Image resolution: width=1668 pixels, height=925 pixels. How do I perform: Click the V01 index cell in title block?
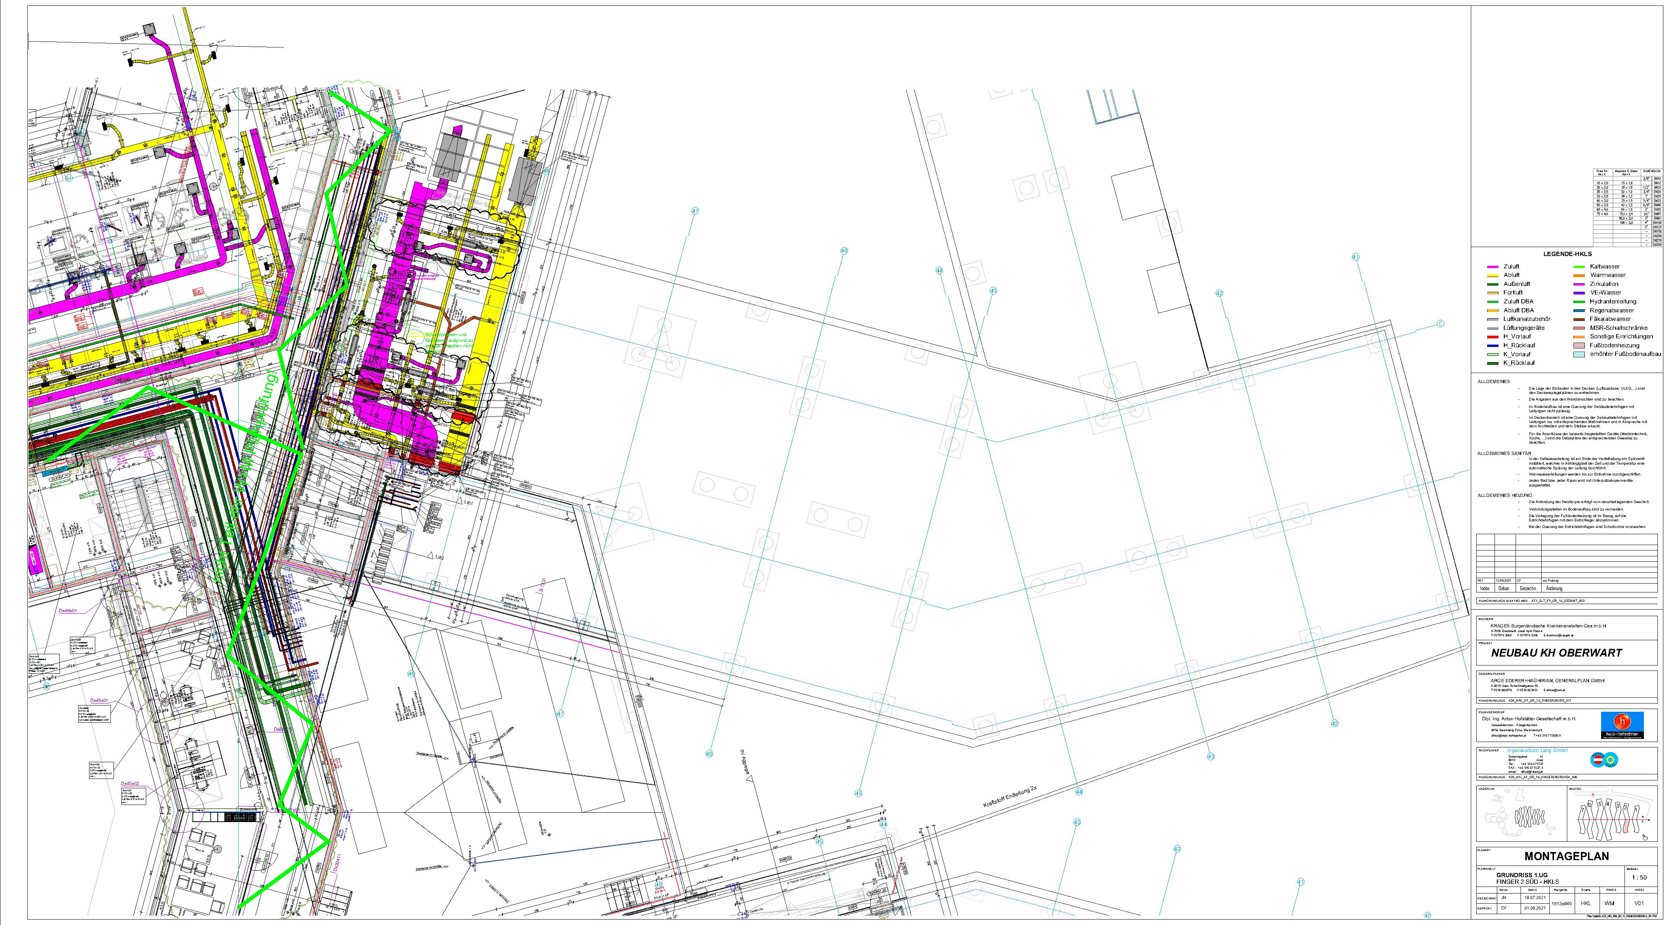pyautogui.click(x=1640, y=904)
